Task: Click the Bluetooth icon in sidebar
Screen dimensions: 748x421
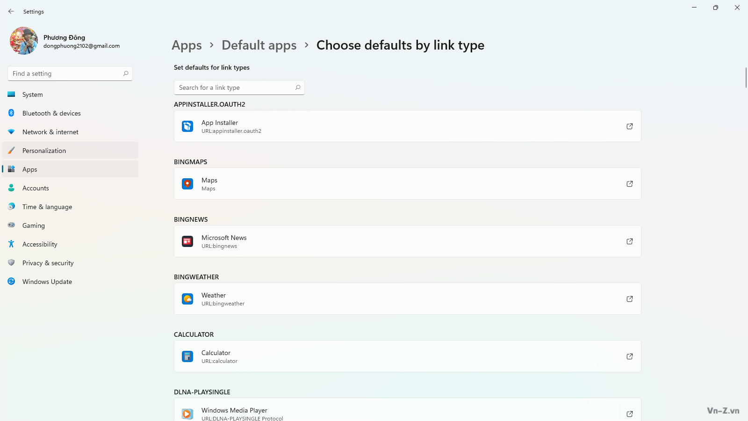Action: (11, 113)
